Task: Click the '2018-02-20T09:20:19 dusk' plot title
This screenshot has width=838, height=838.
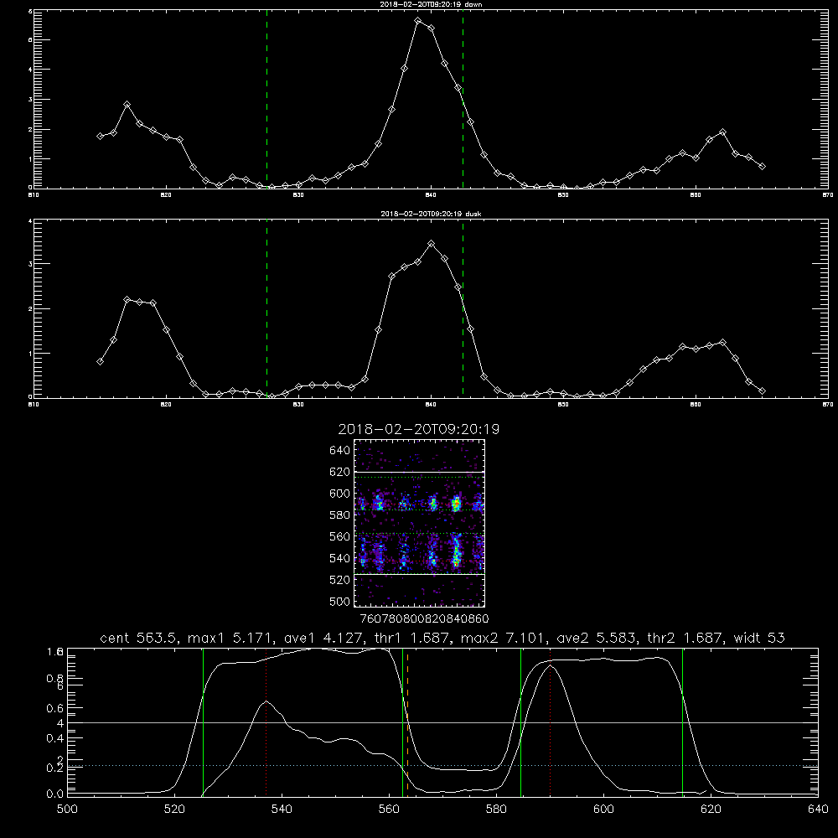Action: tap(431, 214)
